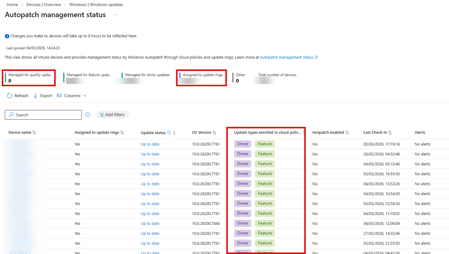
Task: Focus the Search input field
Action: pos(43,115)
